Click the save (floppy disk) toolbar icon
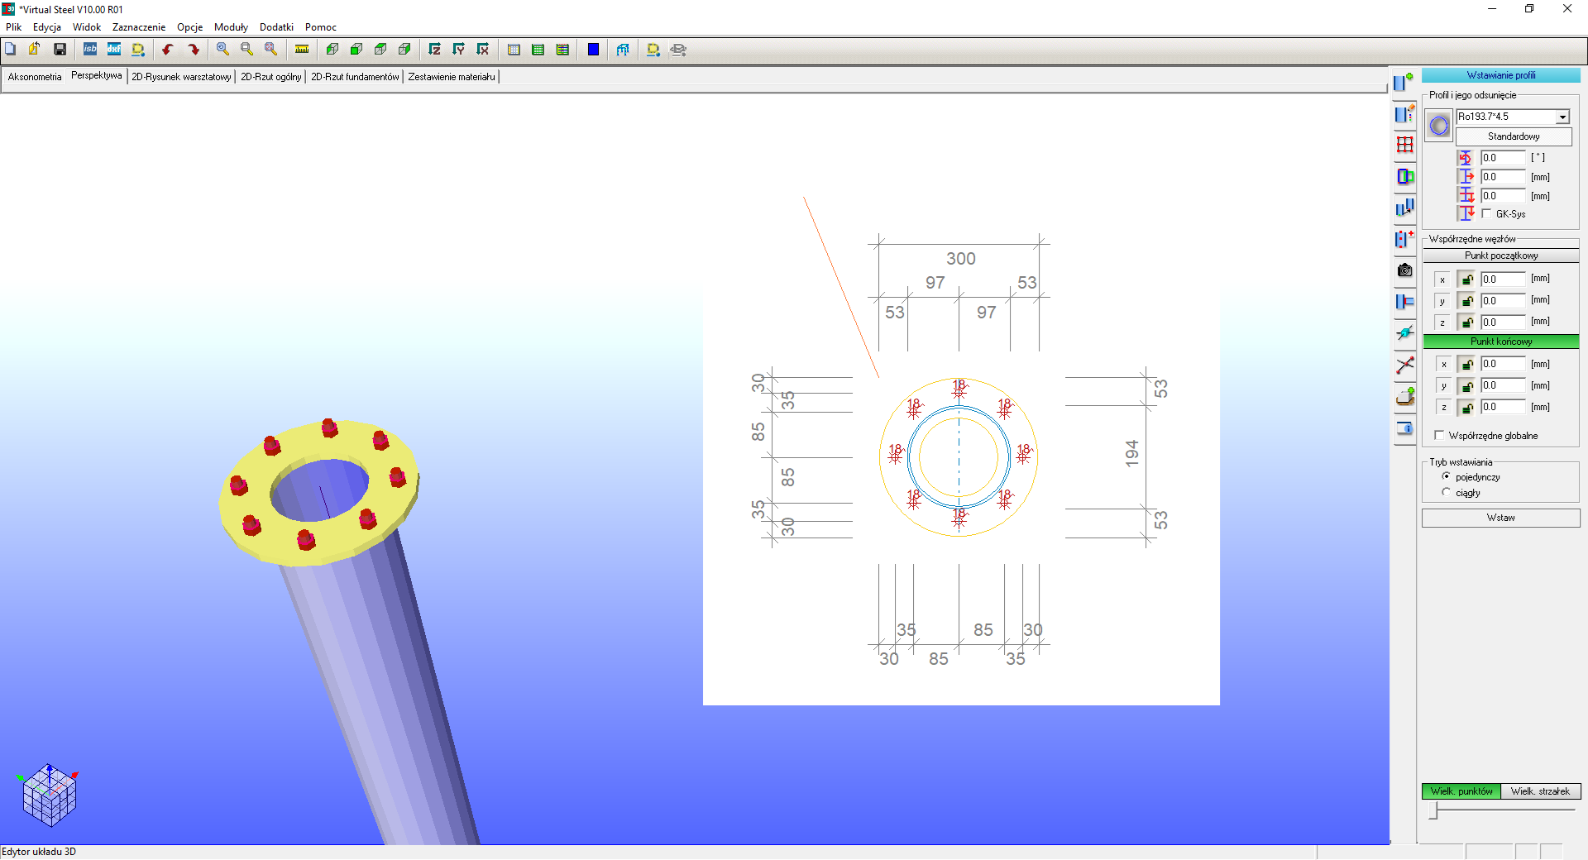The height and width of the screenshot is (860, 1588). tap(60, 50)
